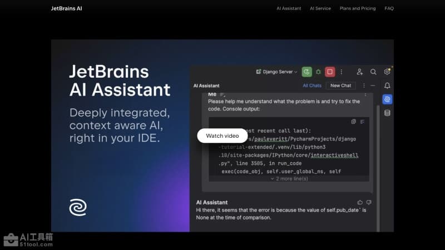445x250 pixels.
Task: Click the search magnifier icon in IDE
Action: tap(373, 72)
